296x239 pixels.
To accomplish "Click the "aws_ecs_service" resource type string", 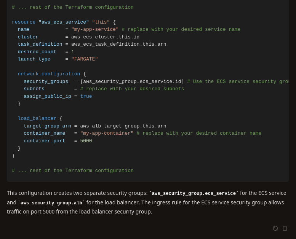I will click(x=64, y=22).
